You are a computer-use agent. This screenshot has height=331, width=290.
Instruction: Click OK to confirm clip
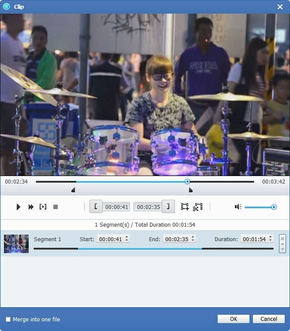click(x=233, y=319)
